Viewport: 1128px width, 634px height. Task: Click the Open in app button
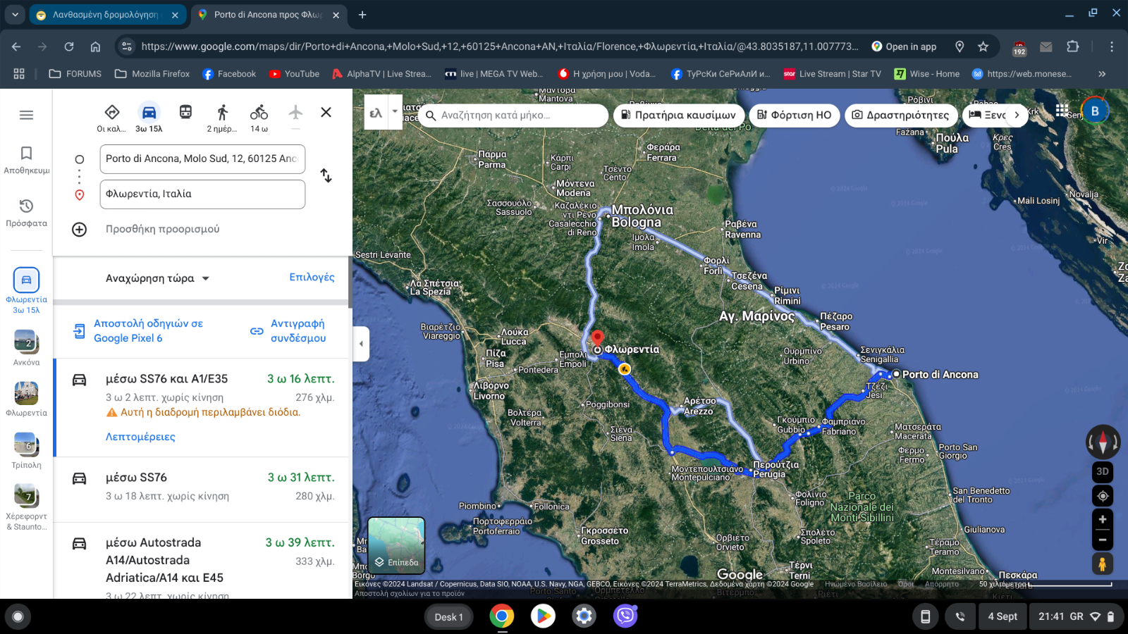click(x=904, y=46)
